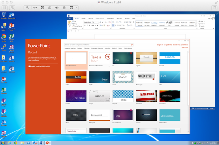Open Select dropdown in Word Editing group
Viewport: 219px width, 145px height.
click(x=202, y=26)
